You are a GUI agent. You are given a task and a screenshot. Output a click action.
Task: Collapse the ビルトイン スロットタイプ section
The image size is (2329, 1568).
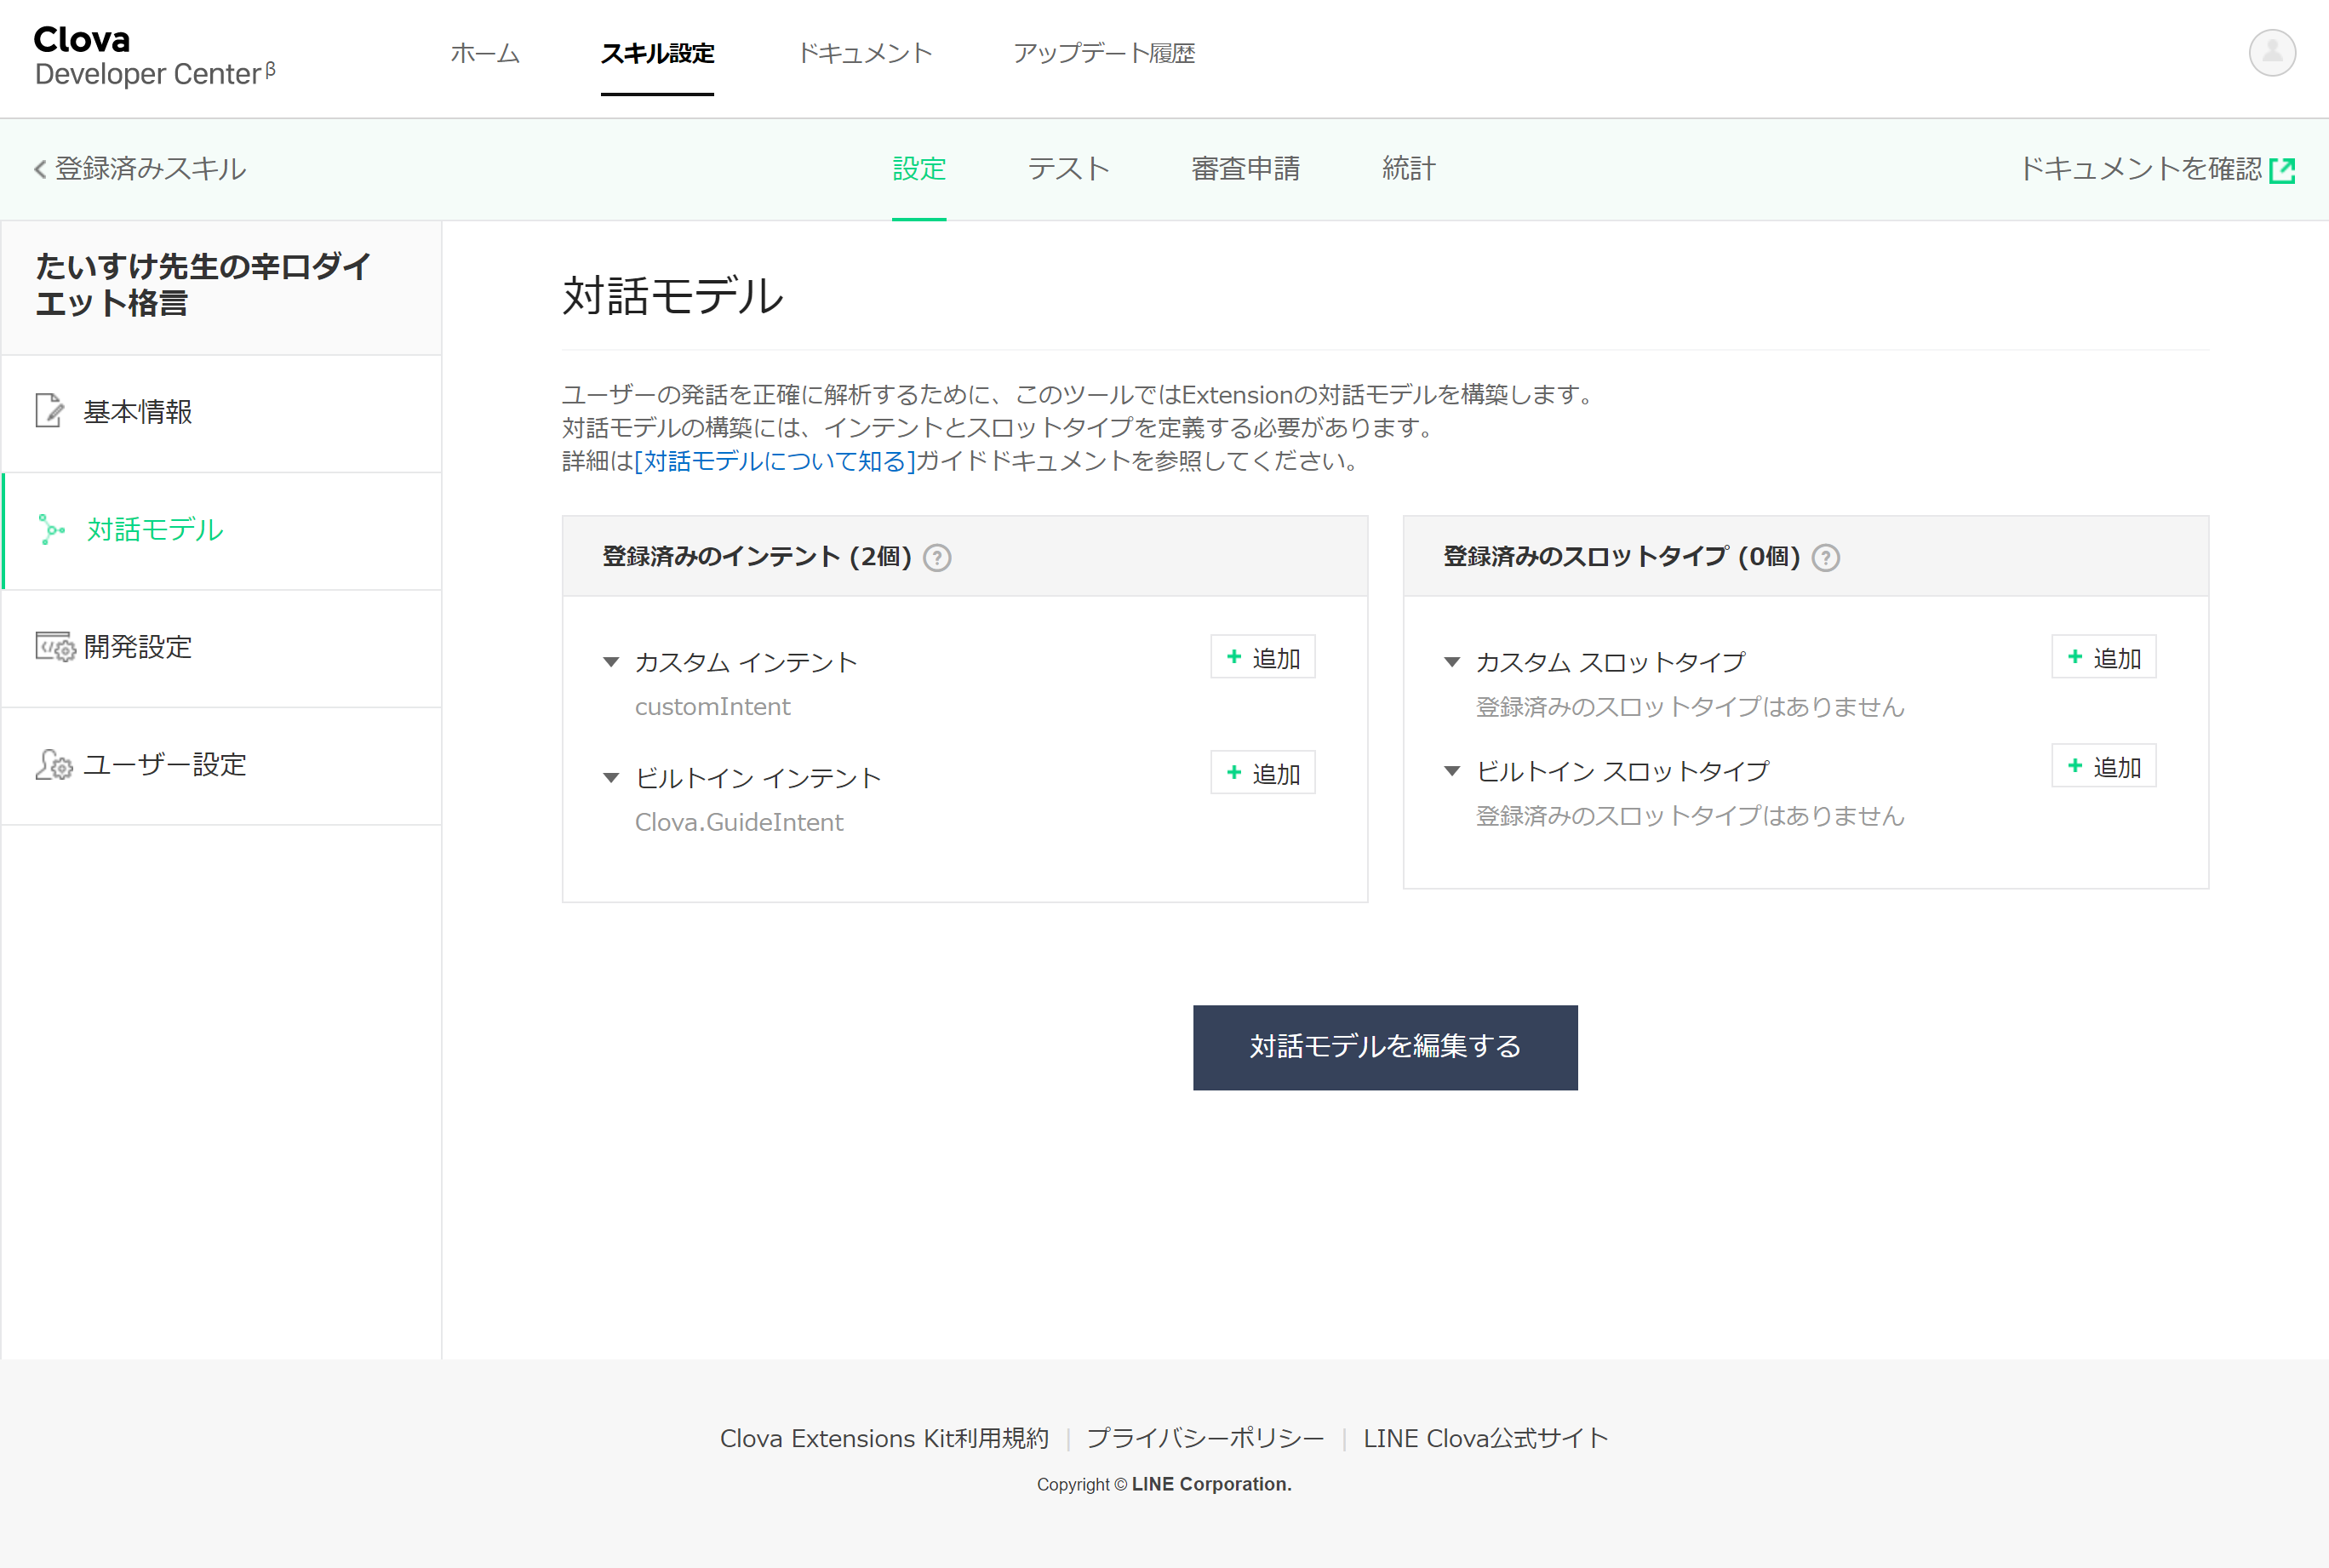(x=1452, y=771)
